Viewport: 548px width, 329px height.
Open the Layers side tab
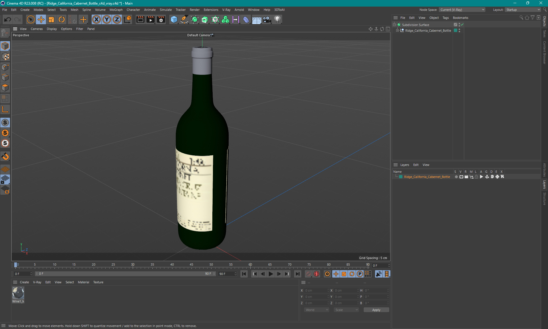tap(545, 184)
